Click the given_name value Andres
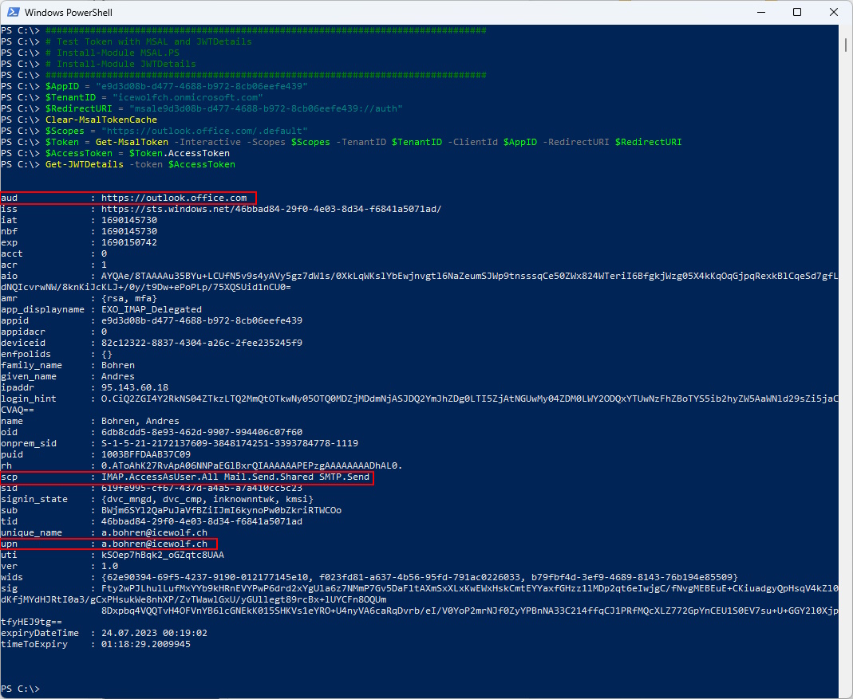This screenshot has width=853, height=699. 118,376
